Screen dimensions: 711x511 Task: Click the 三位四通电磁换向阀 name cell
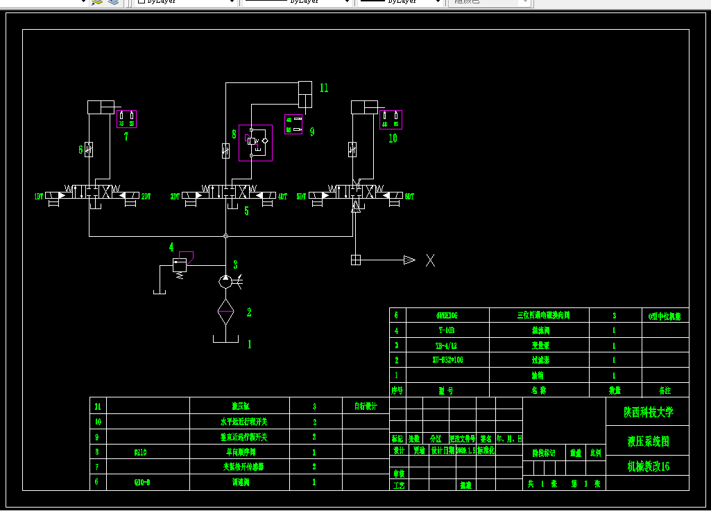click(539, 315)
